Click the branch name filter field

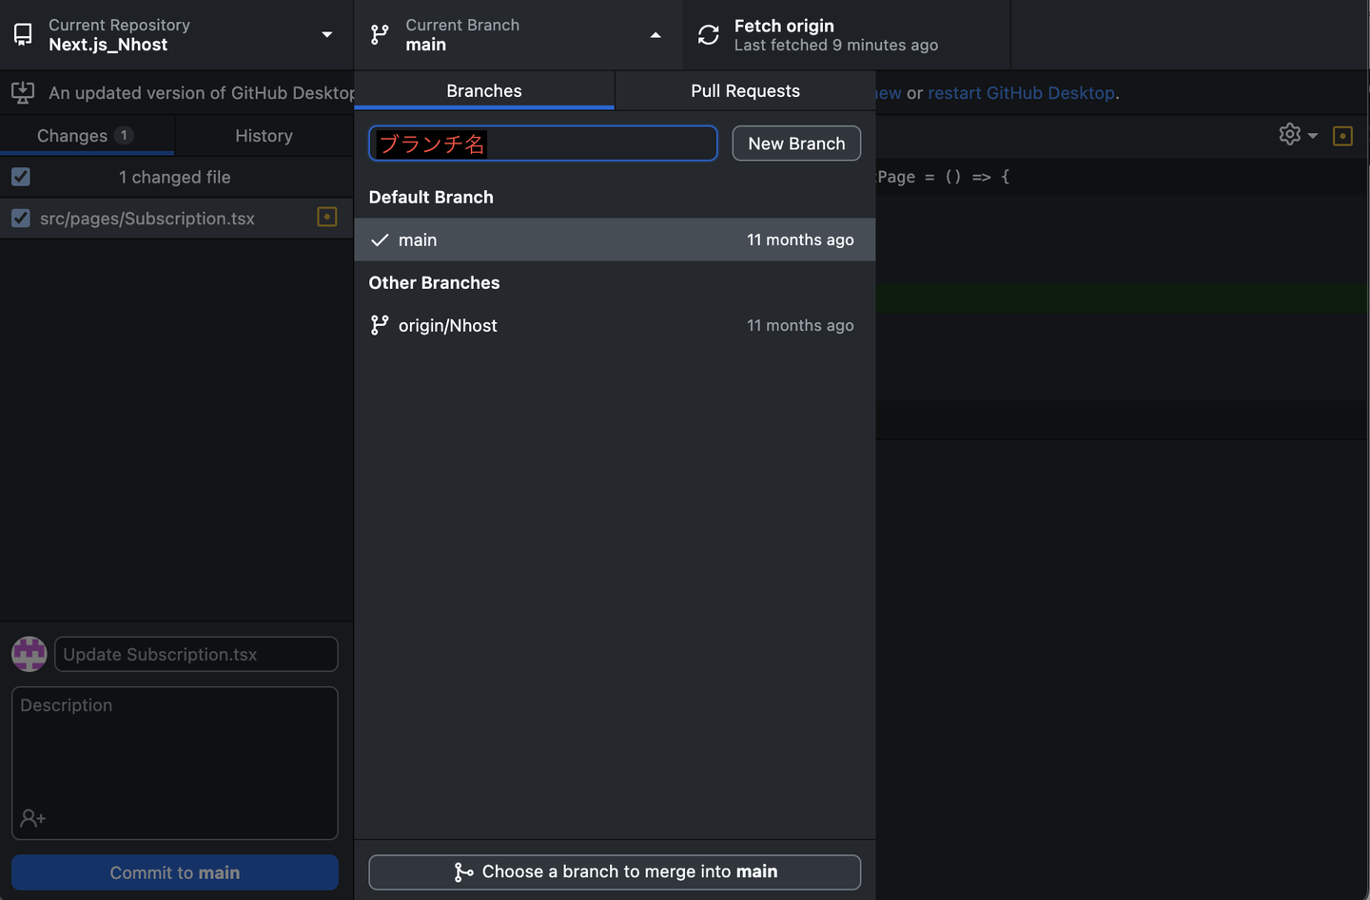[x=599, y=144]
